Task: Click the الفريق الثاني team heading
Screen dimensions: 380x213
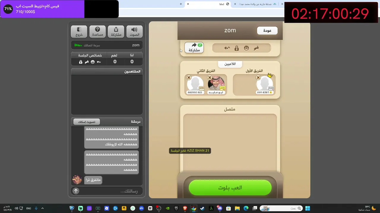Action: pos(206,71)
